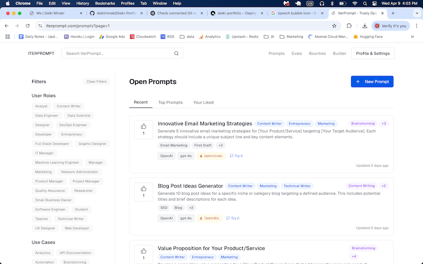Switch to the Top Prompts tab
The height and width of the screenshot is (264, 423).
(x=170, y=102)
